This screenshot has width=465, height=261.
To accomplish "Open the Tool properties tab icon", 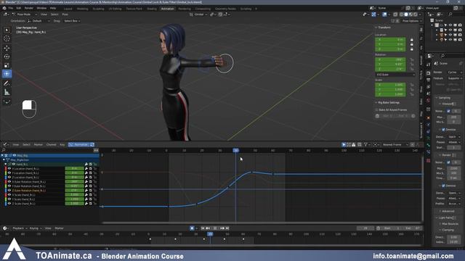I will 428,65.
